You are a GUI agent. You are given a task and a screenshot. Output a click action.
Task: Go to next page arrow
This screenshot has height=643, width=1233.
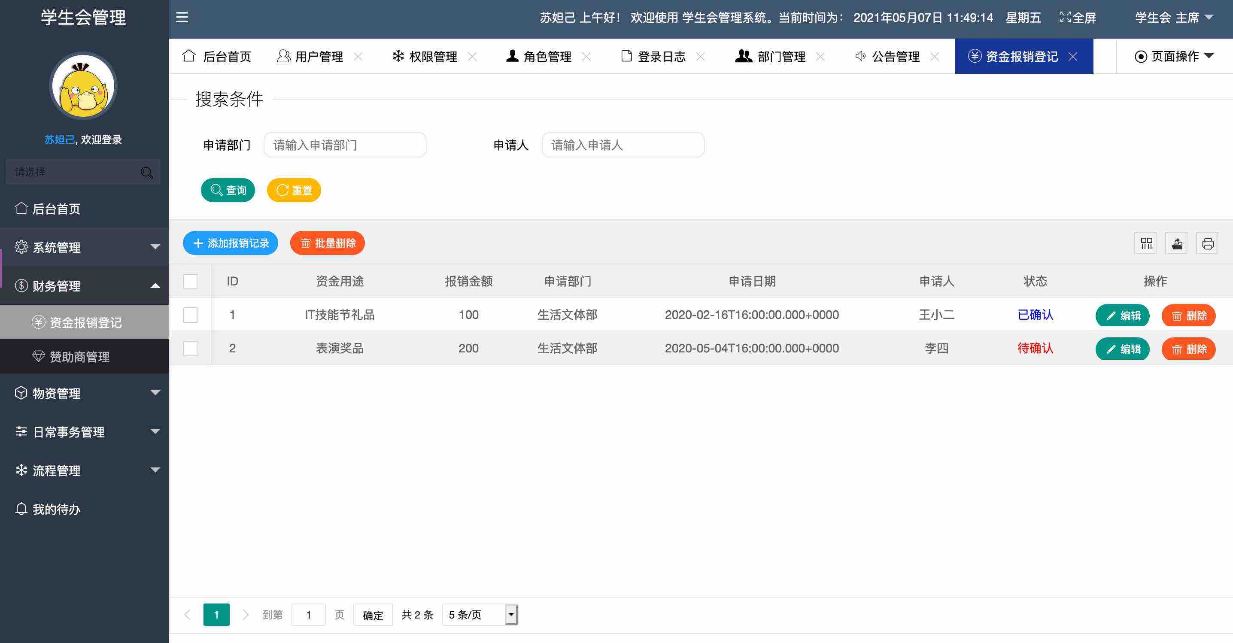tap(246, 615)
